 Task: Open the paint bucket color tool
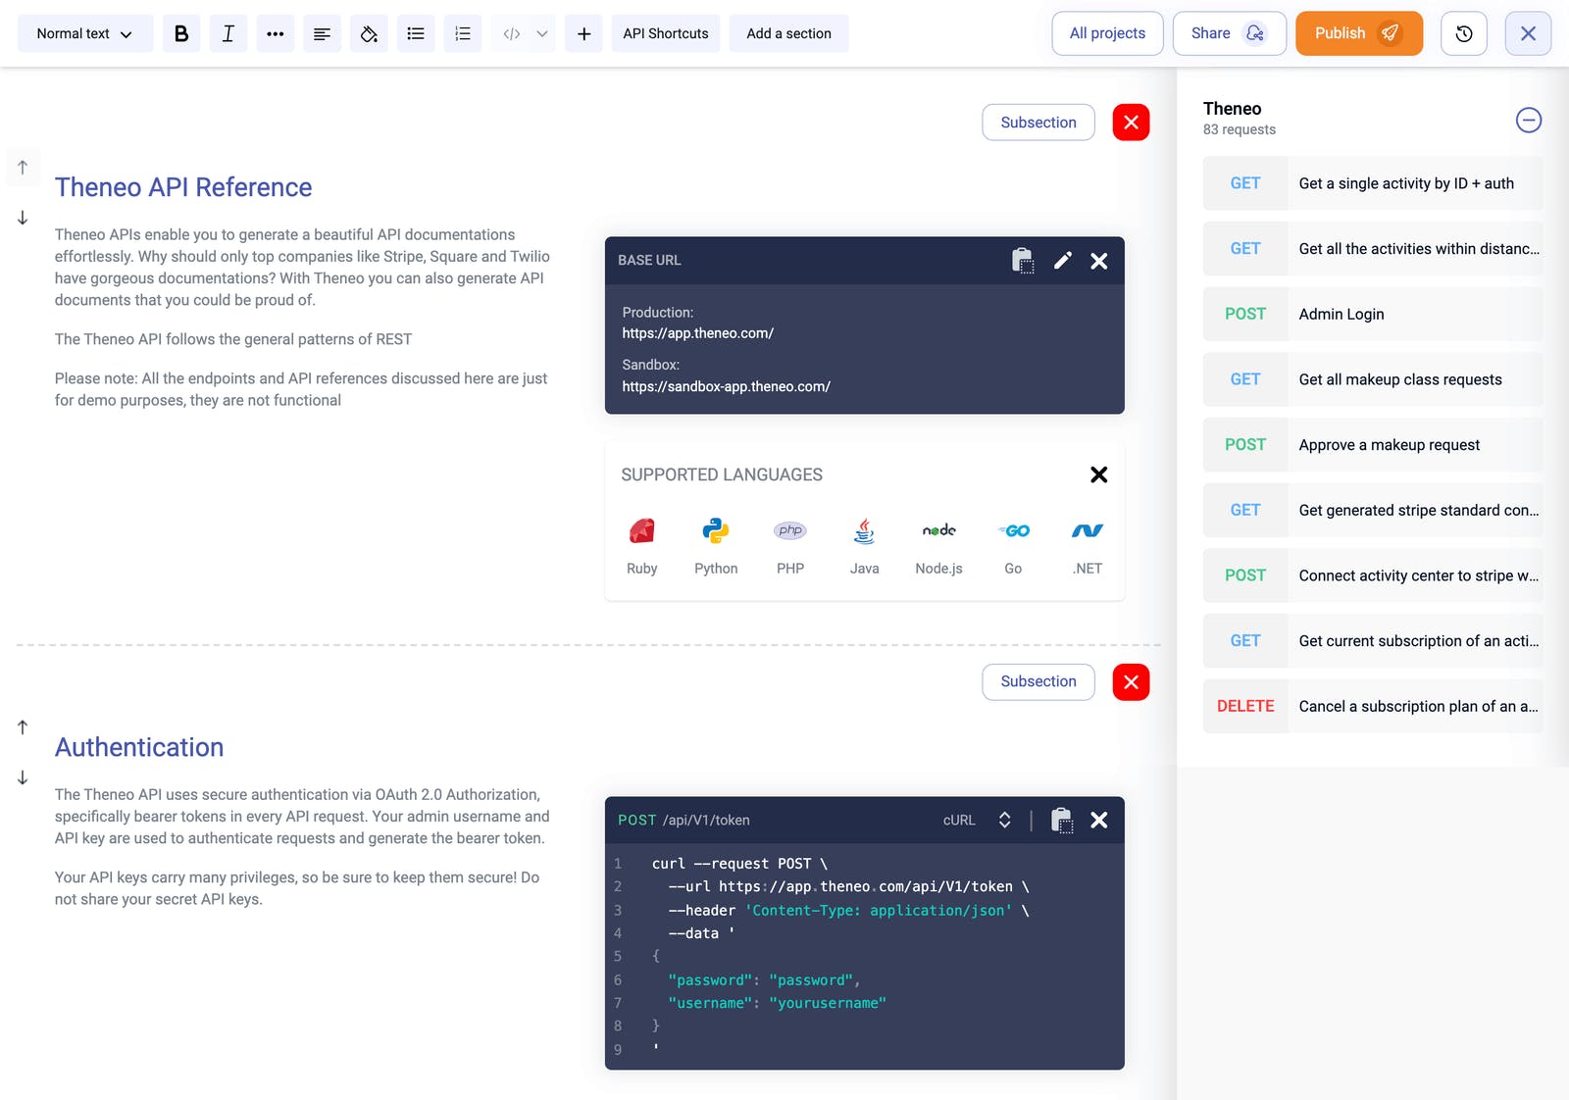point(369,33)
